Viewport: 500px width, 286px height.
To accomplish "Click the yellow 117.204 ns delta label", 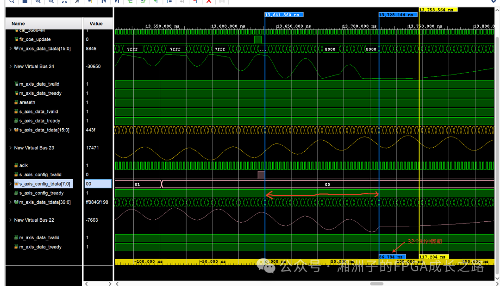I will click(434, 257).
